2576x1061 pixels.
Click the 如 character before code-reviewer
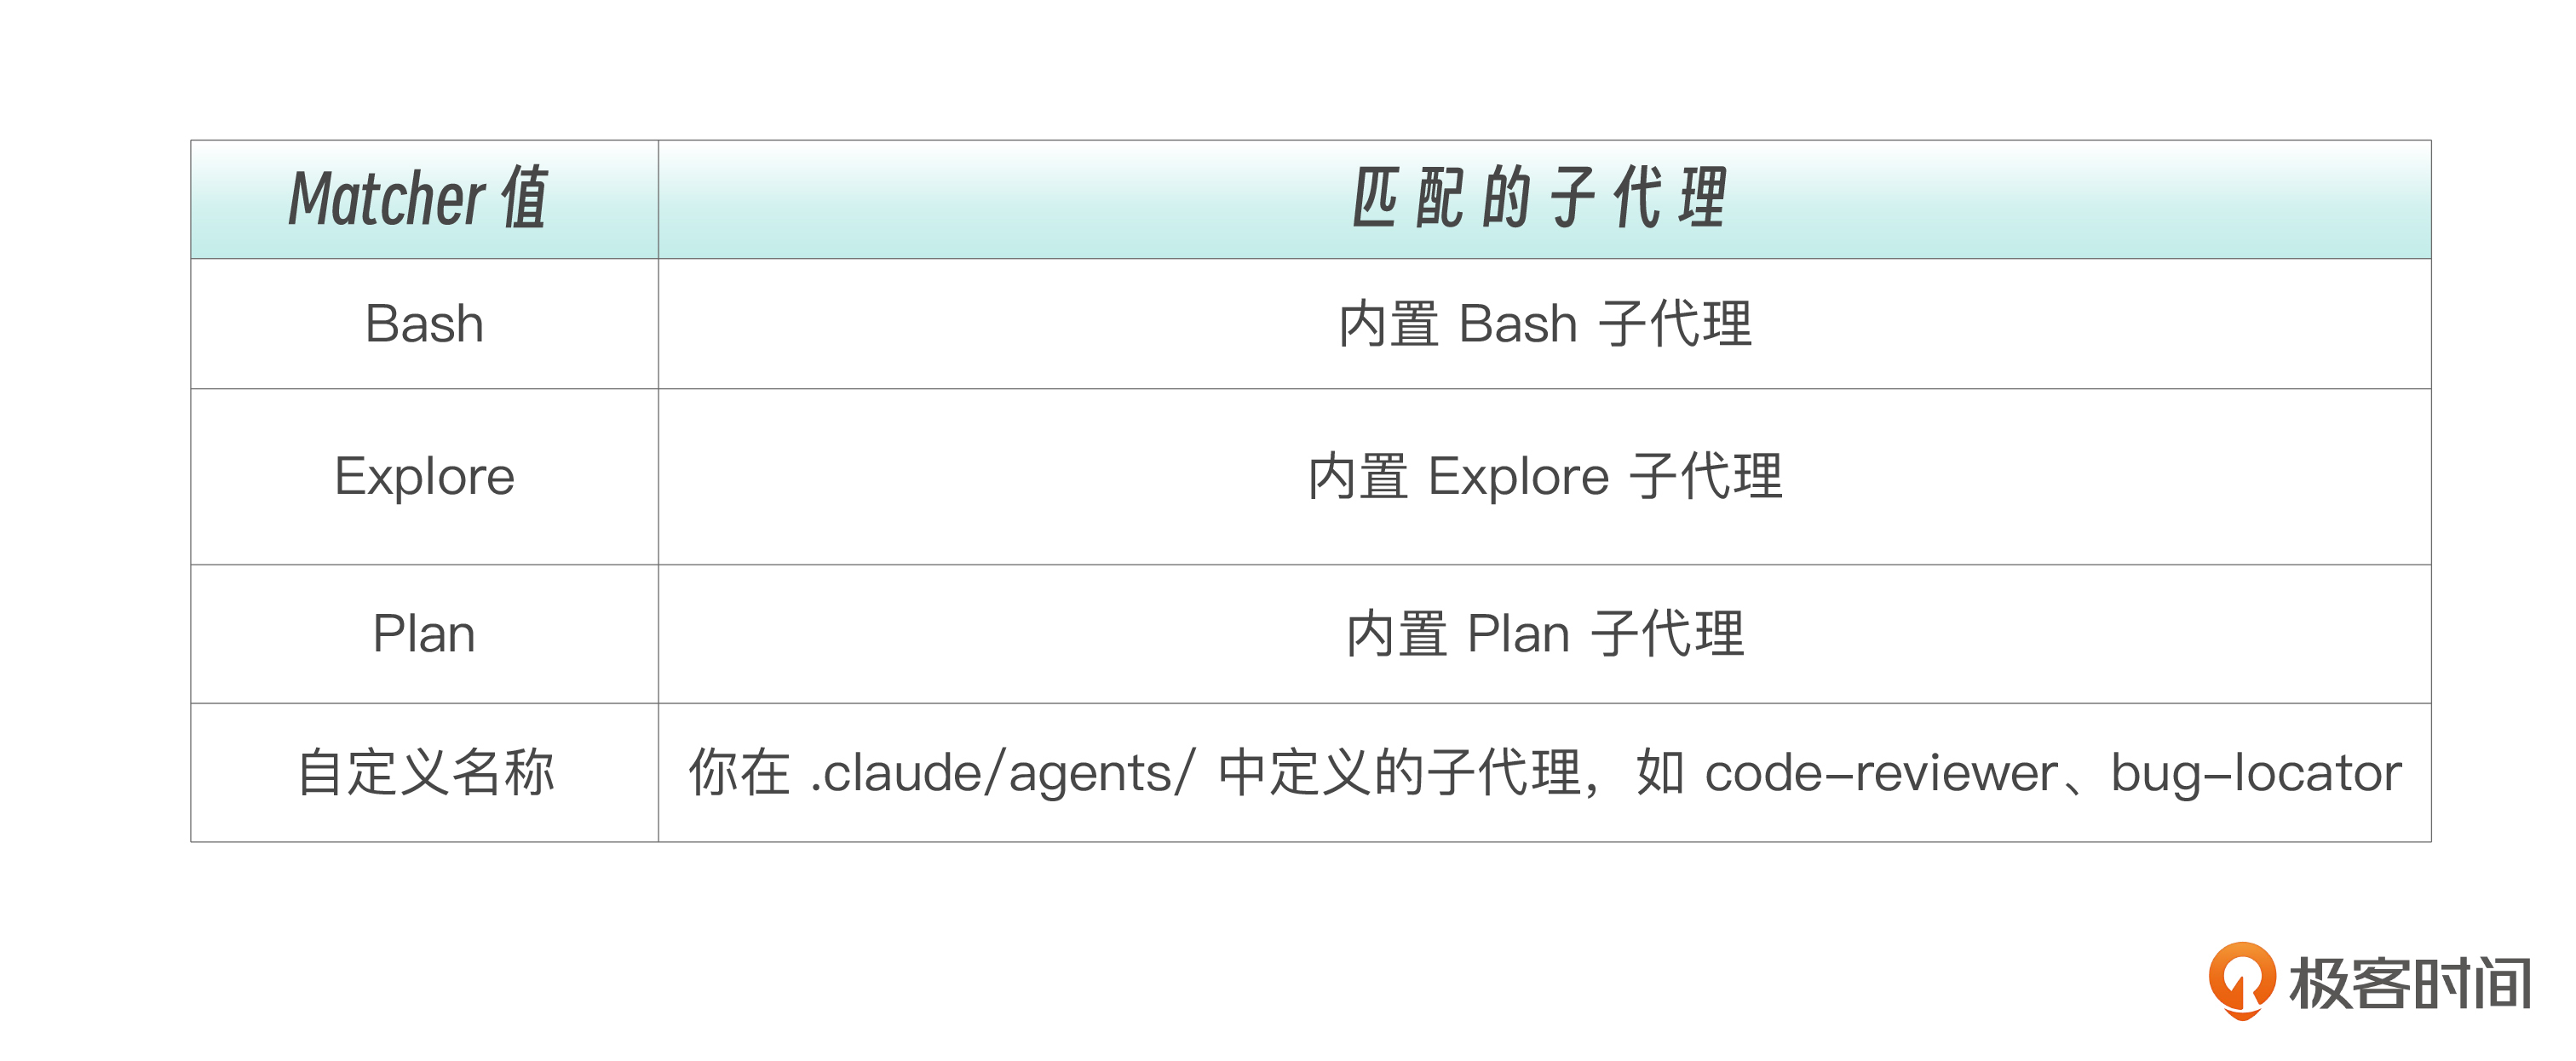tap(1660, 773)
